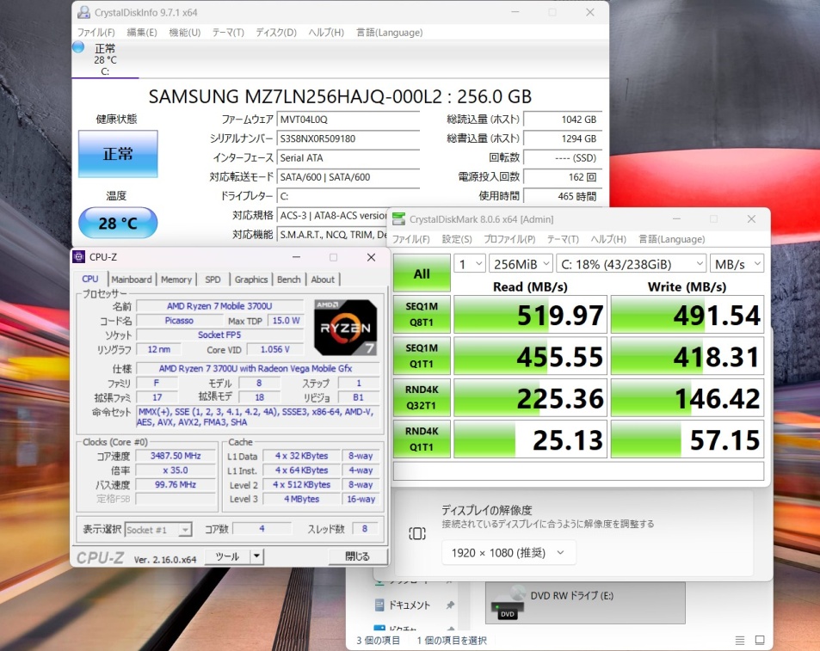Open the Socket #1 selection dropdown in CPU-Z

(158, 530)
